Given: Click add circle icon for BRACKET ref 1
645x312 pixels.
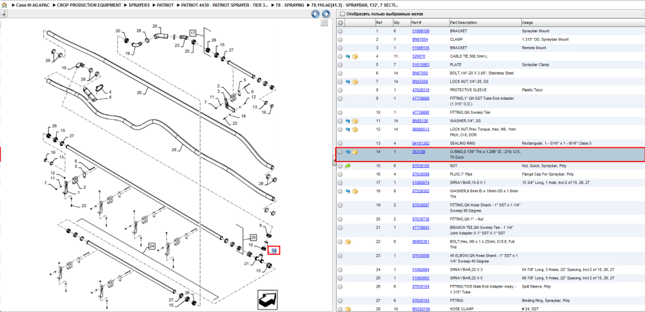Looking at the screenshot, I should coord(341,31).
